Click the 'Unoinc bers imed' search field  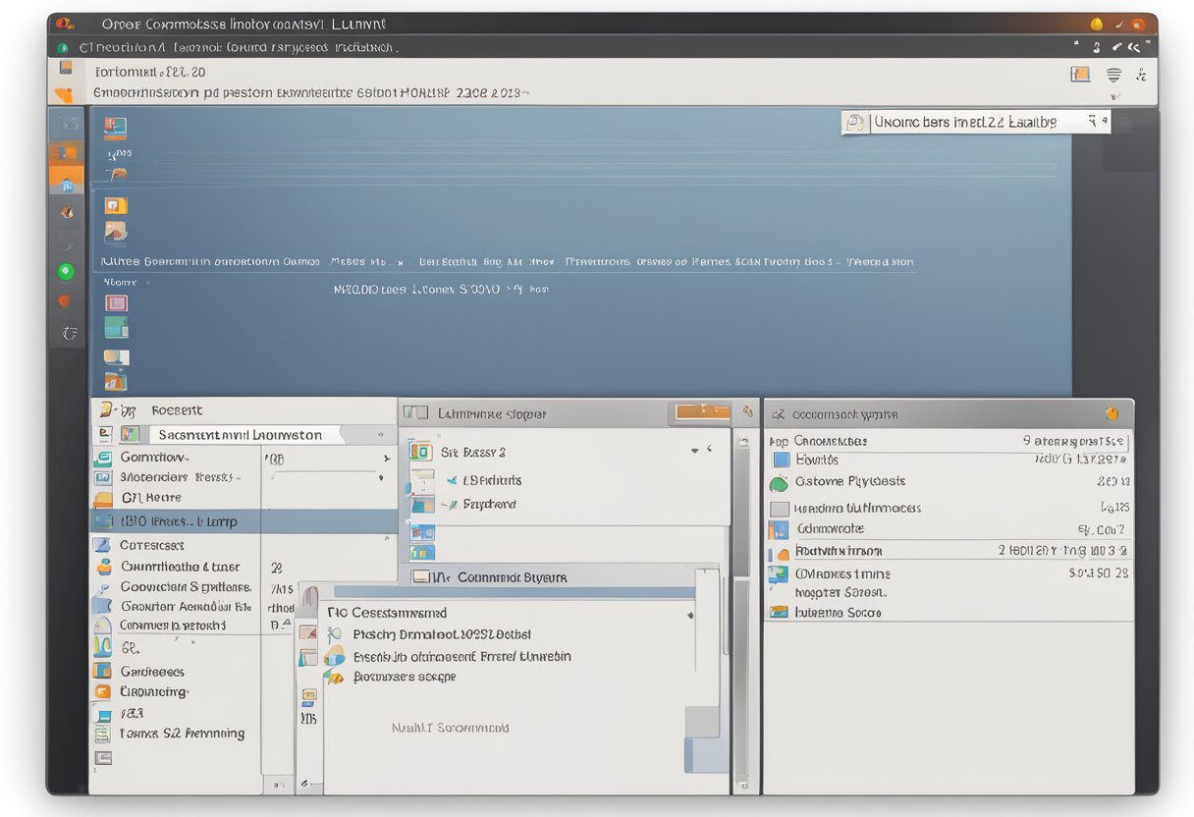(x=972, y=123)
